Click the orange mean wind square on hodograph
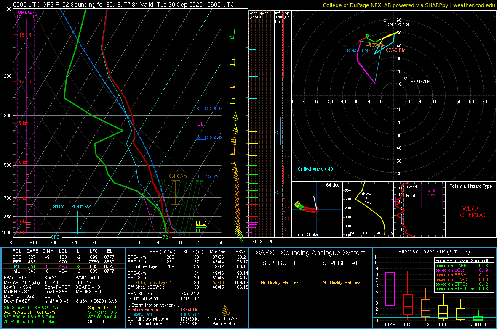 pyautogui.click(x=368, y=44)
